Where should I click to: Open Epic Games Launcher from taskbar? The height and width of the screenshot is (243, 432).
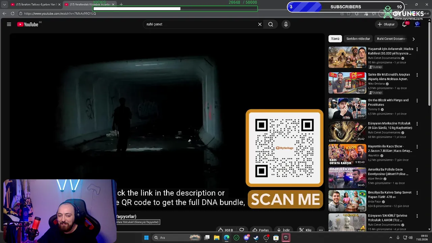[286, 238]
